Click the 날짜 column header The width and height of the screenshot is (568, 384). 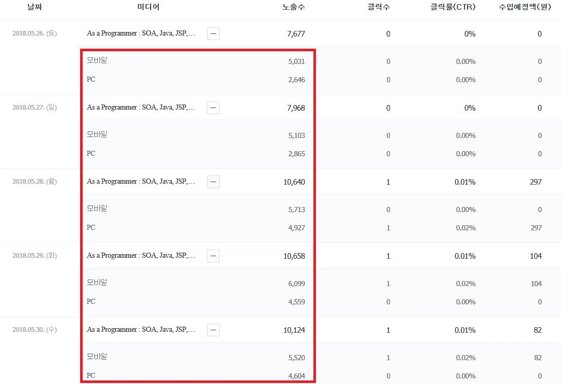coord(34,7)
